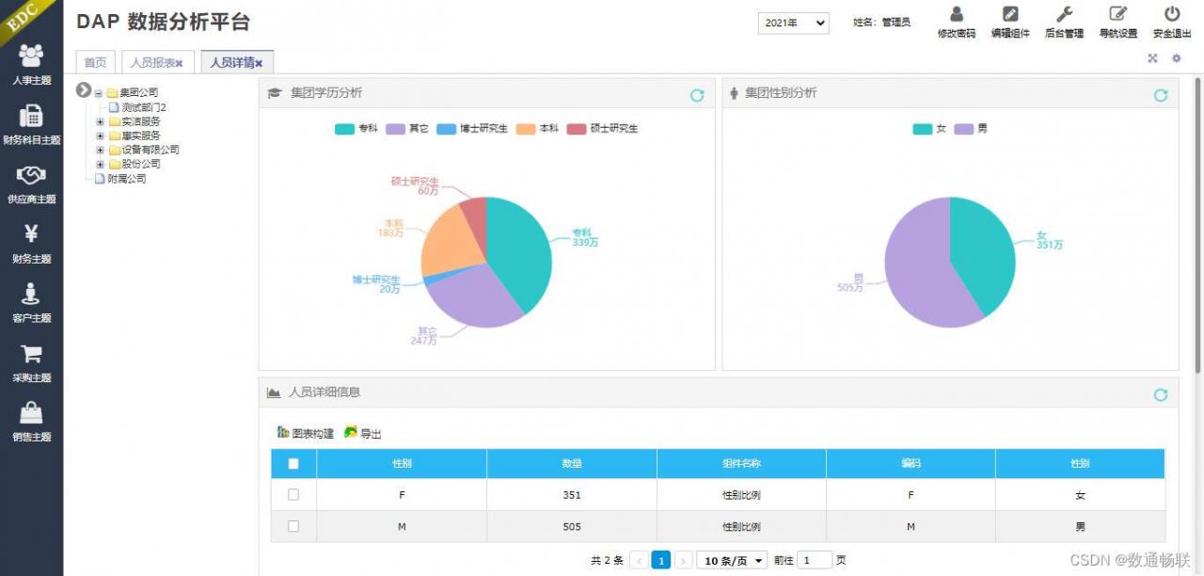Toggle 博士研究生 legend series
Viewport: 1204px width, 576px height.
pos(472,128)
